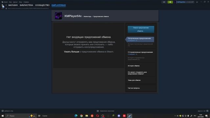Launch Google Chrome from the taskbar

pyautogui.click(x=81, y=116)
